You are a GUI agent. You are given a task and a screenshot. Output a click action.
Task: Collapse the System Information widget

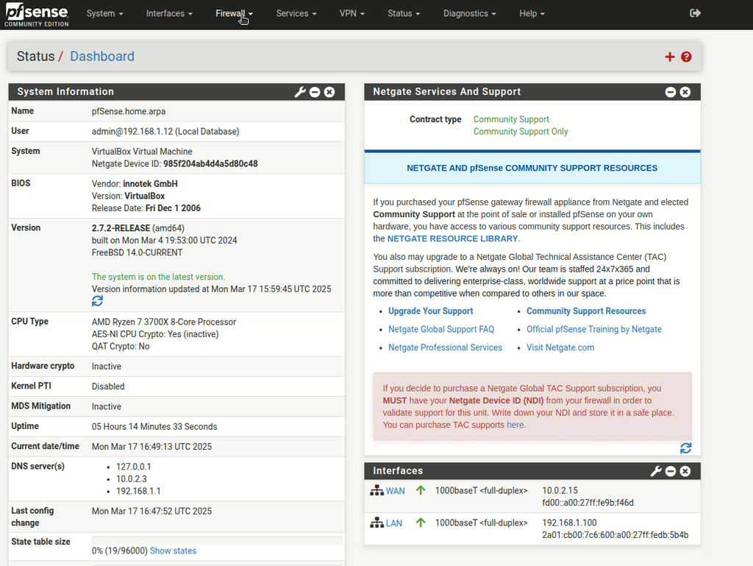click(x=315, y=92)
